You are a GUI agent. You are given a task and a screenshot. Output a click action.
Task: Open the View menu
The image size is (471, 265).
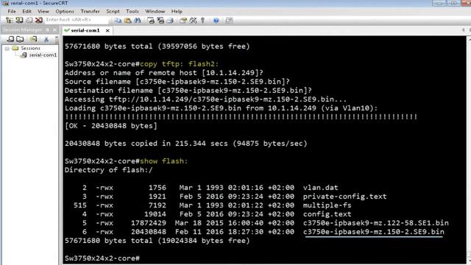coord(43,11)
